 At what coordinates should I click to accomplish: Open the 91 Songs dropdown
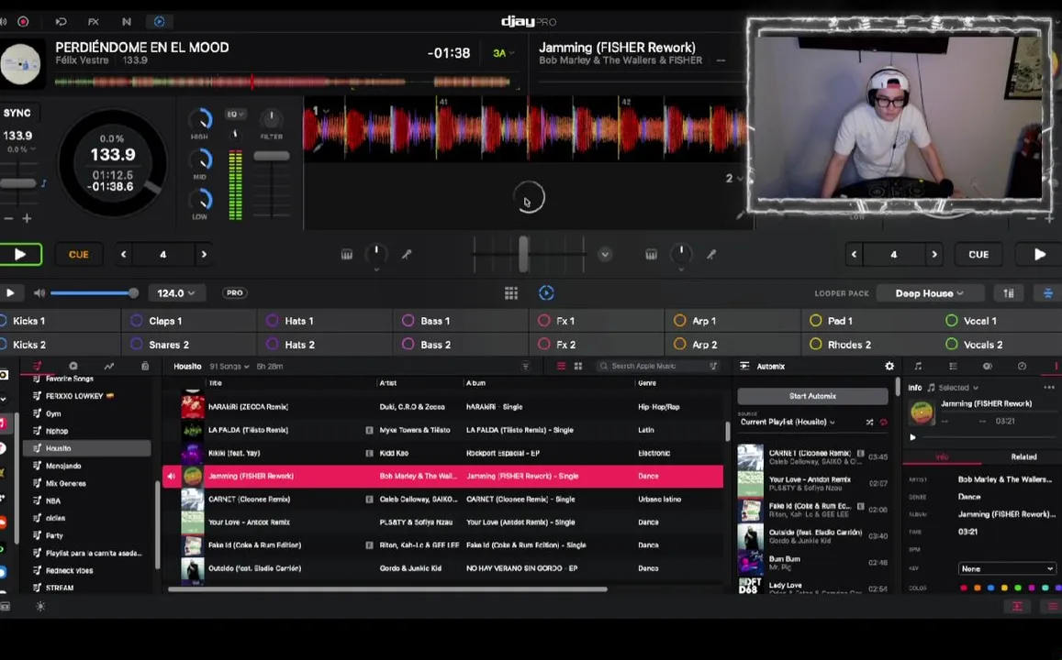[x=229, y=366]
